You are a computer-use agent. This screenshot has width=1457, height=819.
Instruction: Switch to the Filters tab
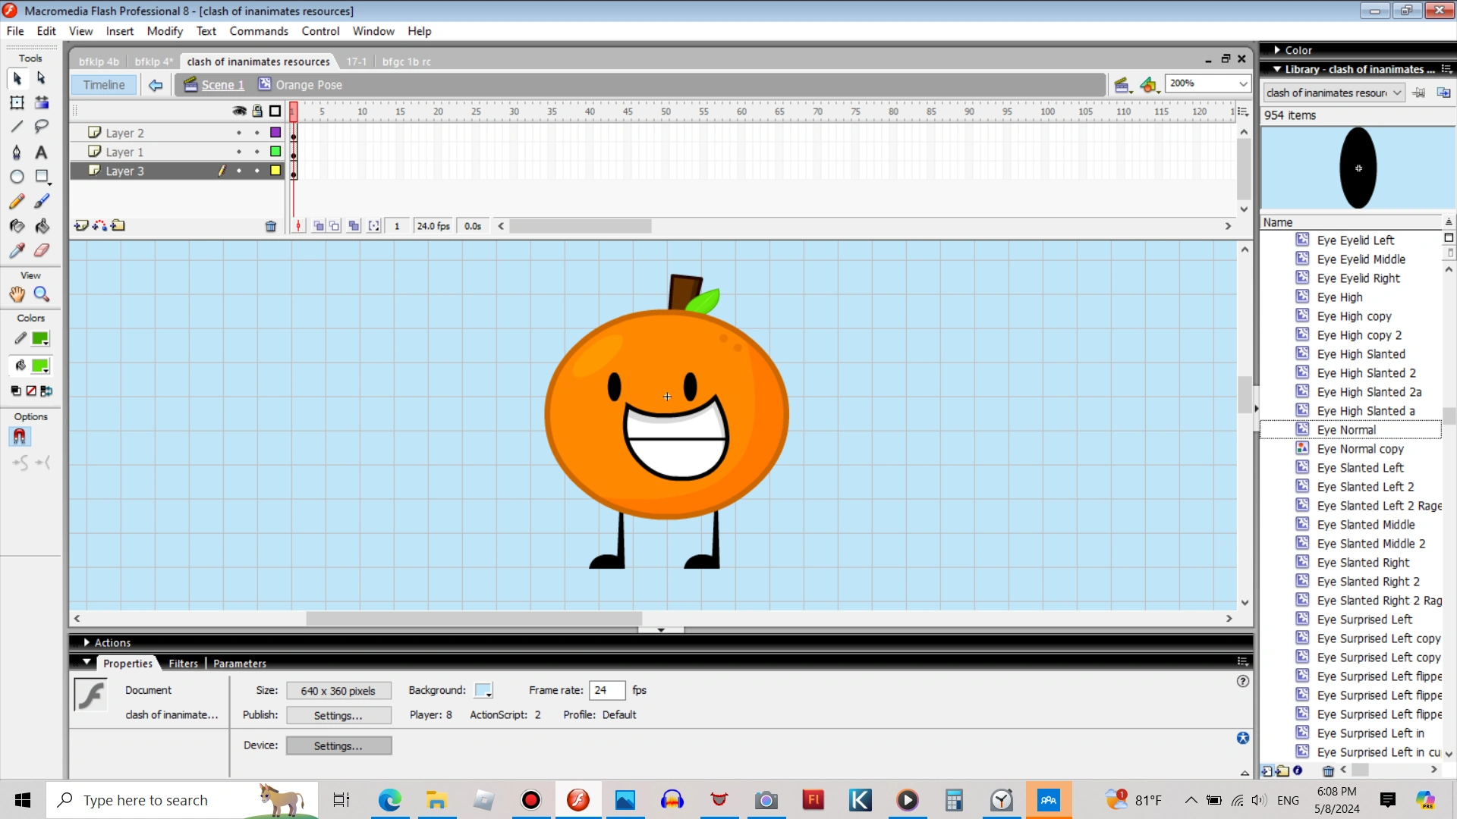(x=183, y=664)
